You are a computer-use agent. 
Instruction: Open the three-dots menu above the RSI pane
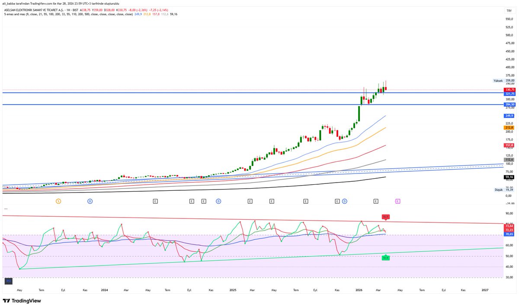(5, 209)
